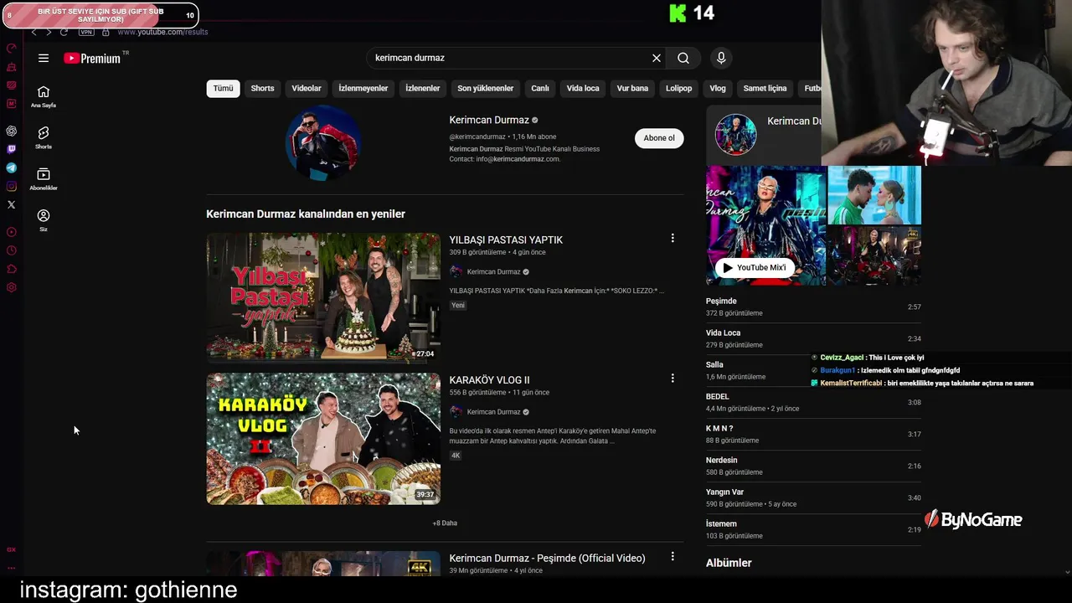Click the lock icon beside the URL
The width and height of the screenshot is (1072, 603).
(106, 32)
